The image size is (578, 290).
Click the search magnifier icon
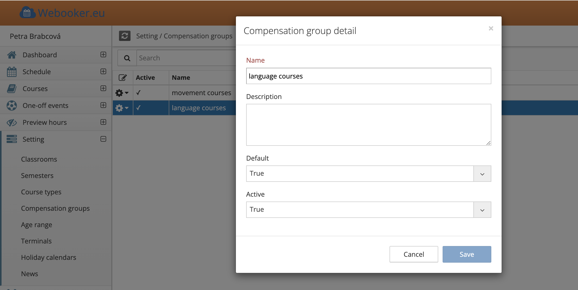[127, 58]
